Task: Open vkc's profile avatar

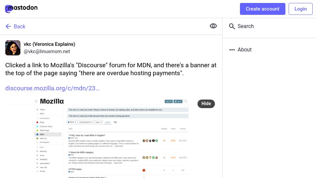Action: 13,48
